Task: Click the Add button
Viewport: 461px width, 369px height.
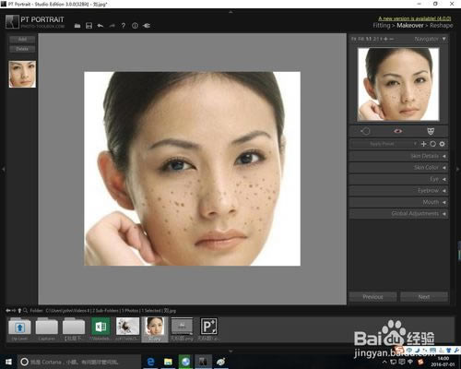Action: 22,39
